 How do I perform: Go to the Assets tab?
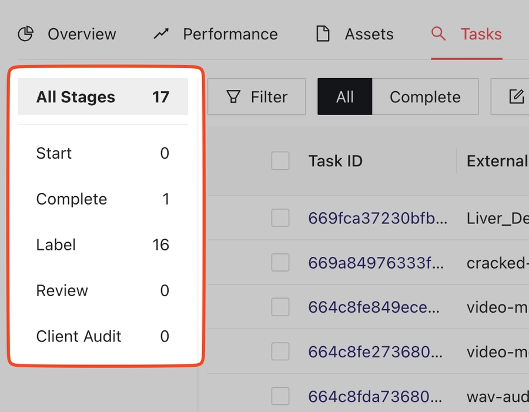pyautogui.click(x=369, y=34)
